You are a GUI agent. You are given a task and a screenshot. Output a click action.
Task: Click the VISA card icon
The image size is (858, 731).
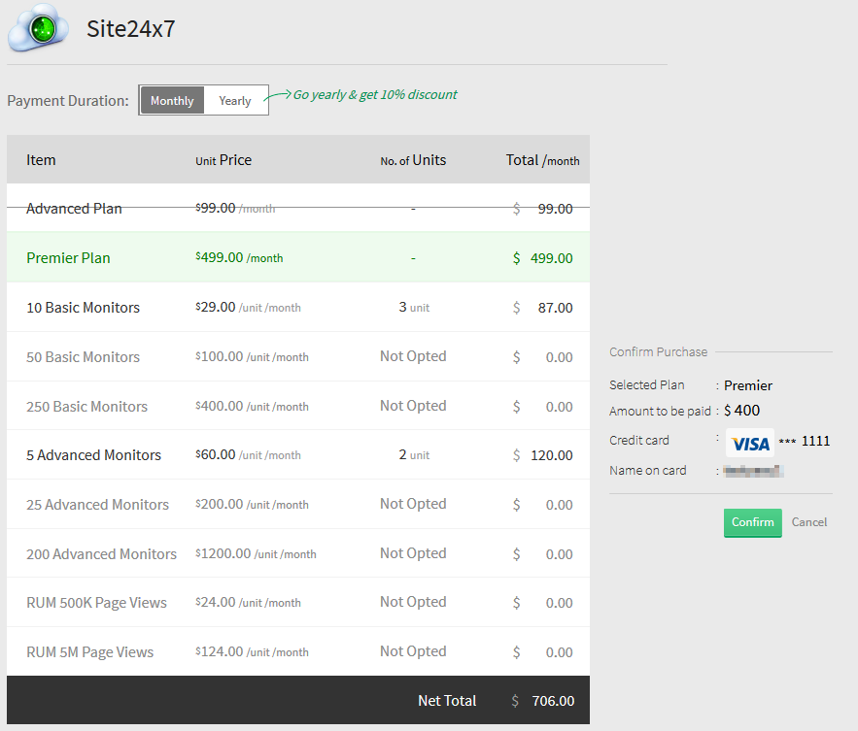point(750,443)
